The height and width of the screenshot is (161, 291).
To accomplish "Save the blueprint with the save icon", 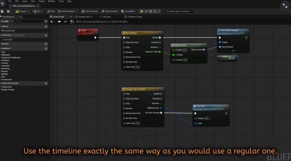I will pyautogui.click(x=2, y=11).
